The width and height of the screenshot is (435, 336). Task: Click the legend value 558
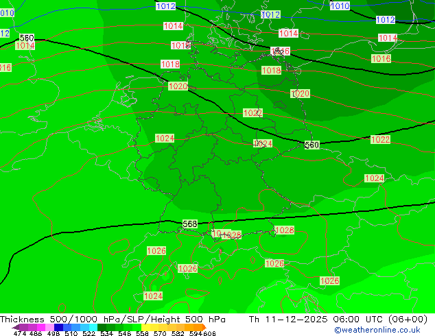tap(142, 333)
